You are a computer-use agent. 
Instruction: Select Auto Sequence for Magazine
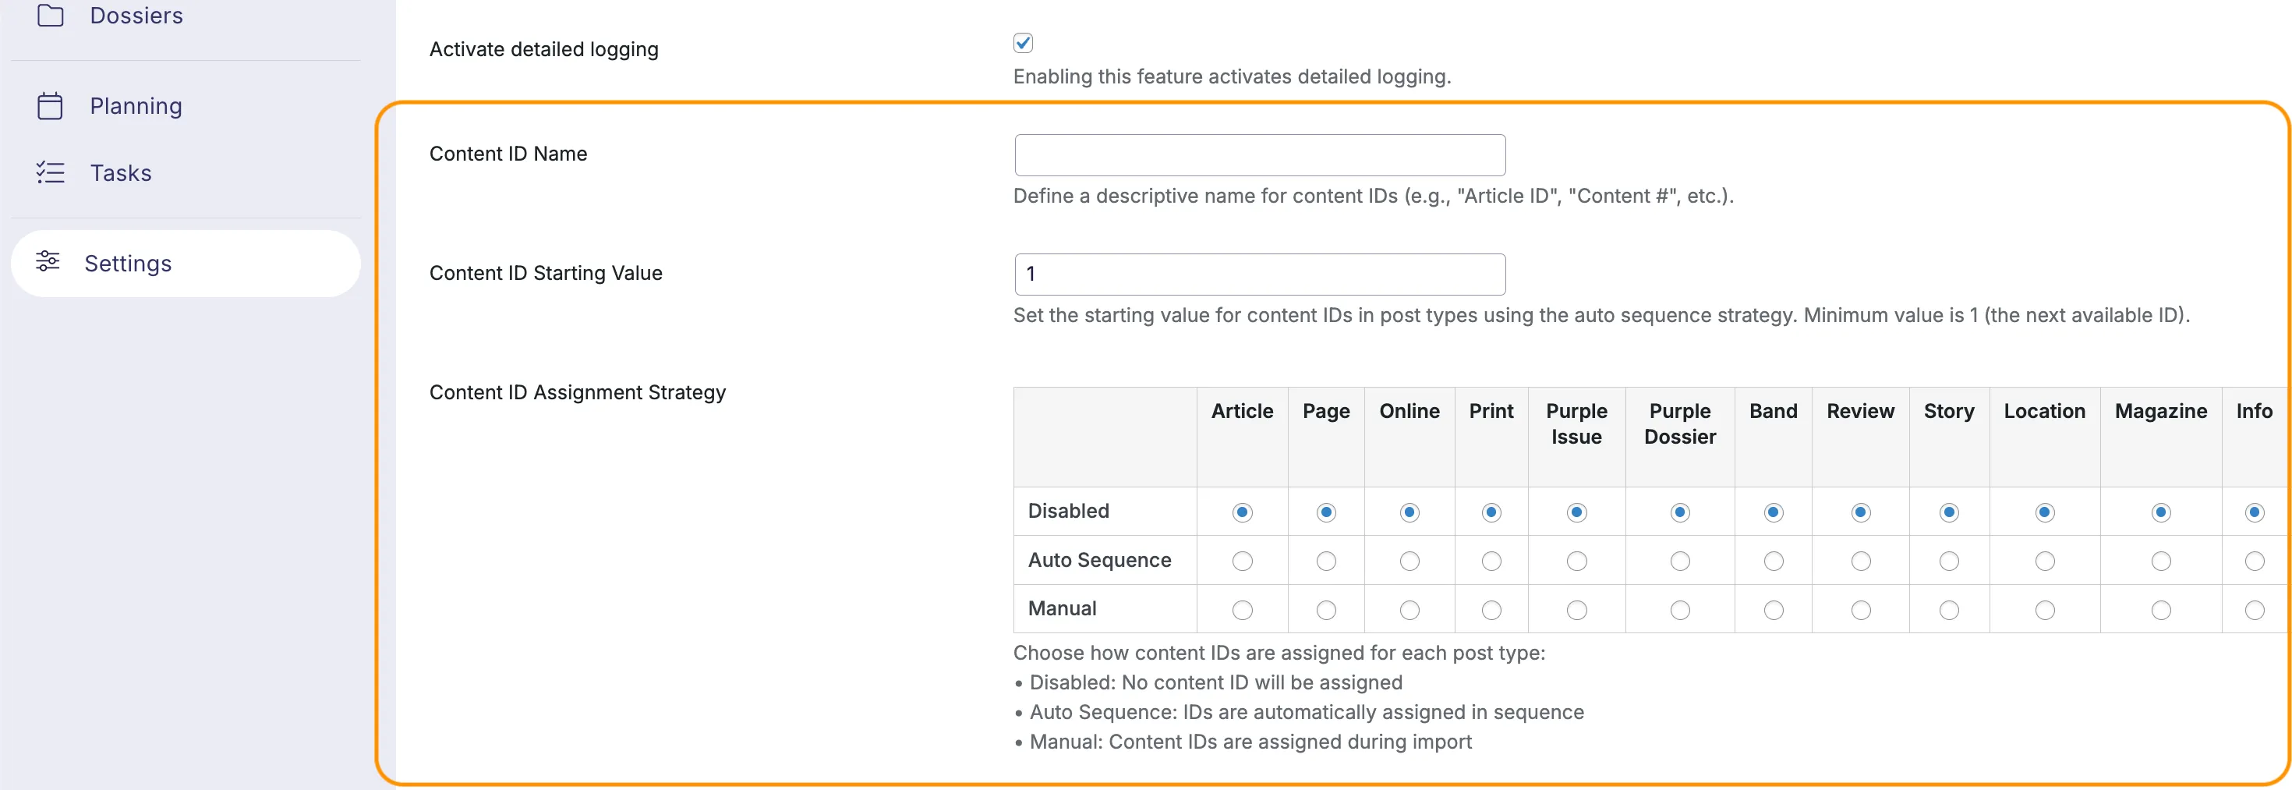(x=2160, y=562)
